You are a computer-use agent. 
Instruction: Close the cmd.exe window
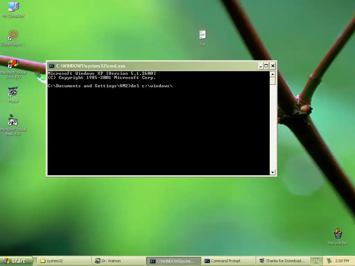click(273, 66)
